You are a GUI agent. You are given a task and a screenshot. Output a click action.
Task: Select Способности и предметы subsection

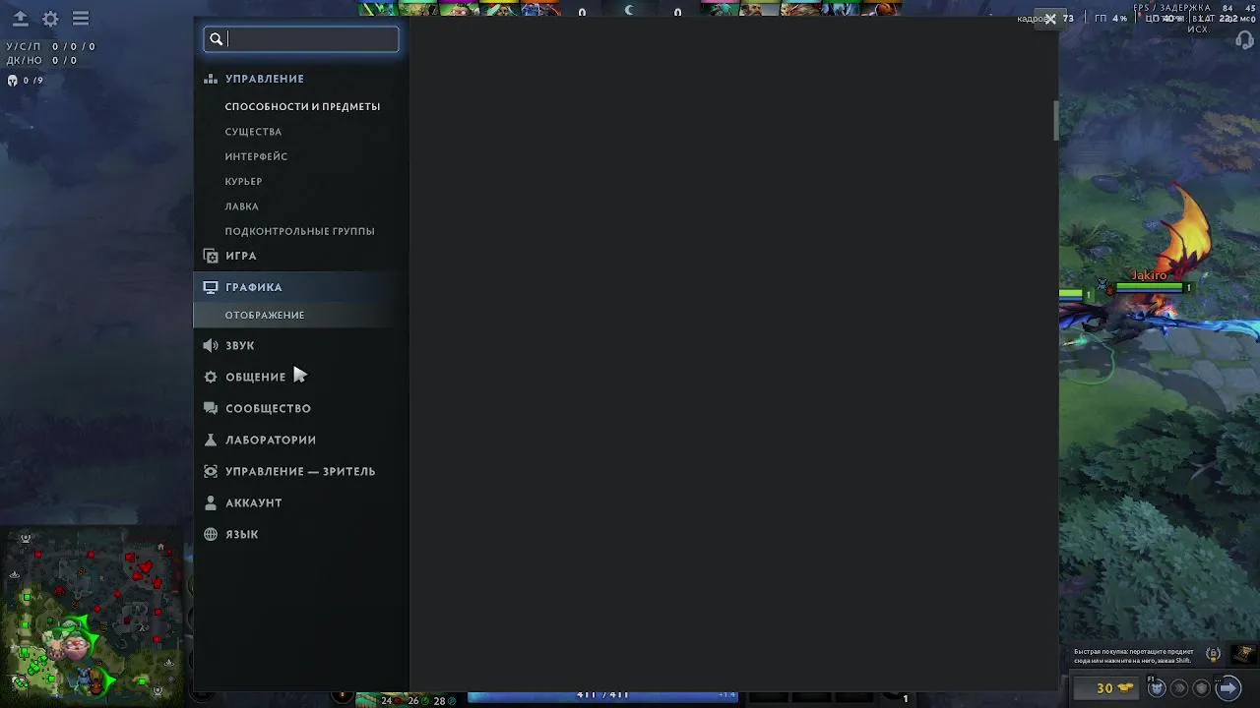point(302,106)
